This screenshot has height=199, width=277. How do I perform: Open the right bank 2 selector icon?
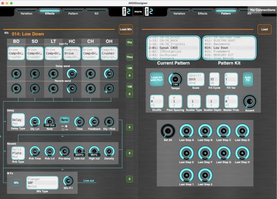(149, 11)
